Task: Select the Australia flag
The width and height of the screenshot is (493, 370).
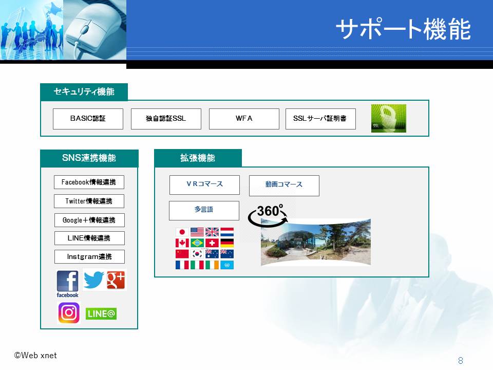Action: click(212, 254)
